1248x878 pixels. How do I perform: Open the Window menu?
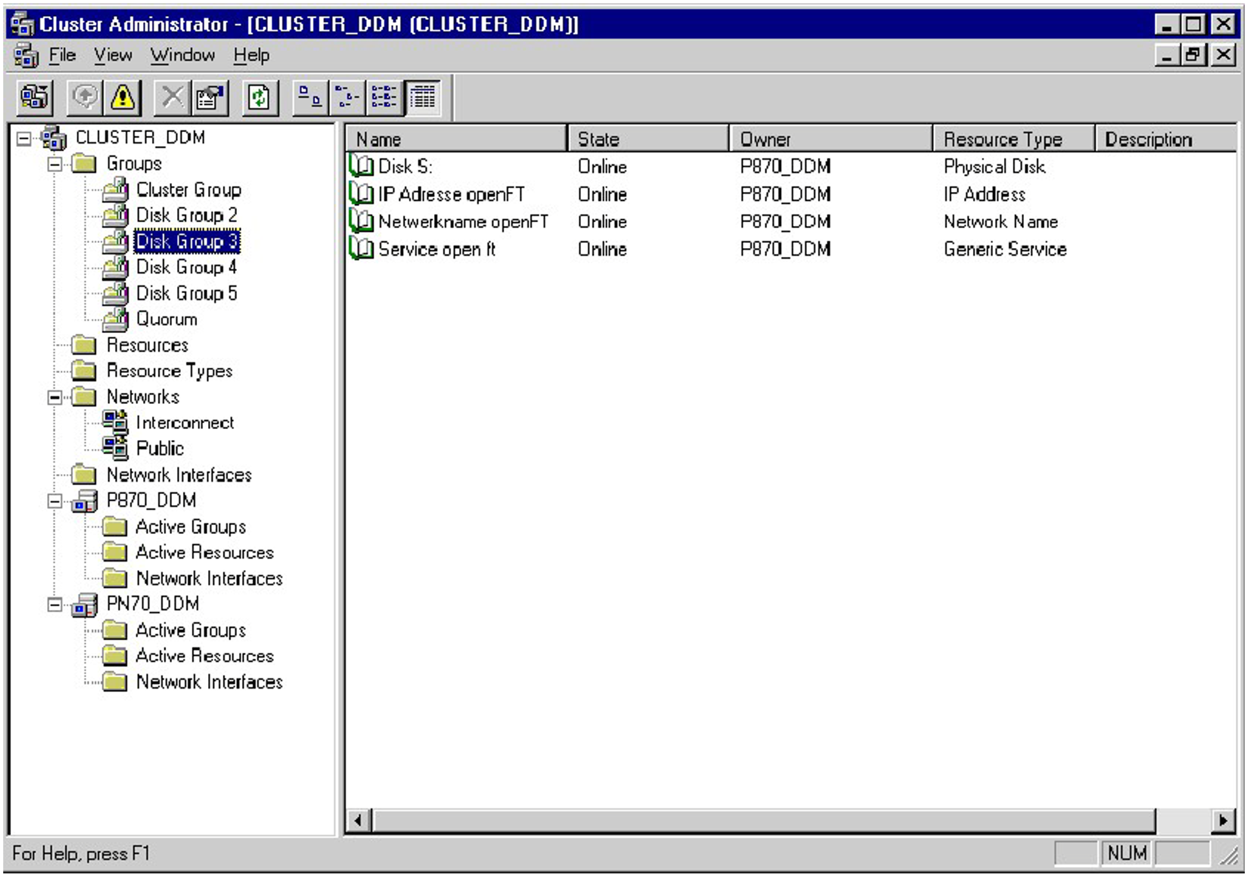pos(182,55)
